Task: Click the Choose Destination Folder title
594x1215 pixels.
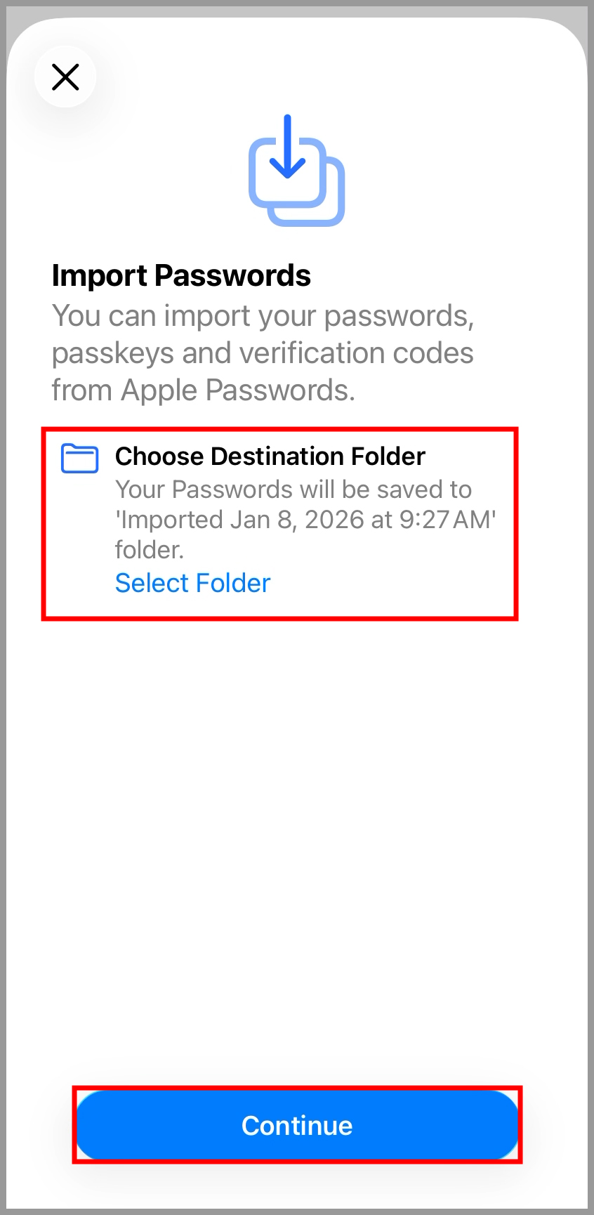Action: tap(270, 457)
